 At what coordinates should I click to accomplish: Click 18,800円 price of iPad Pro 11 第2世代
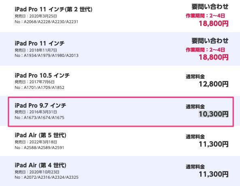[214, 24]
